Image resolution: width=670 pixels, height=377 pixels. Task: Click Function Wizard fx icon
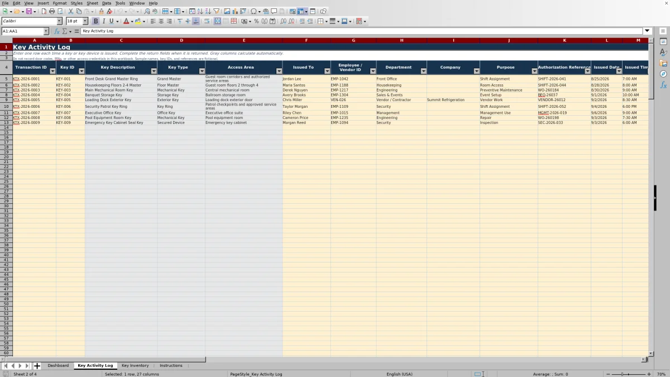[56, 31]
